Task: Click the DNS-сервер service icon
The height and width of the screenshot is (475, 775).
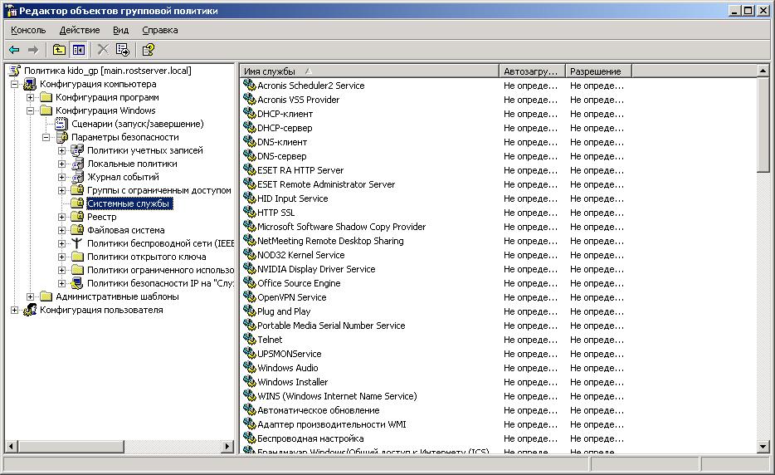Action: pyautogui.click(x=250, y=156)
